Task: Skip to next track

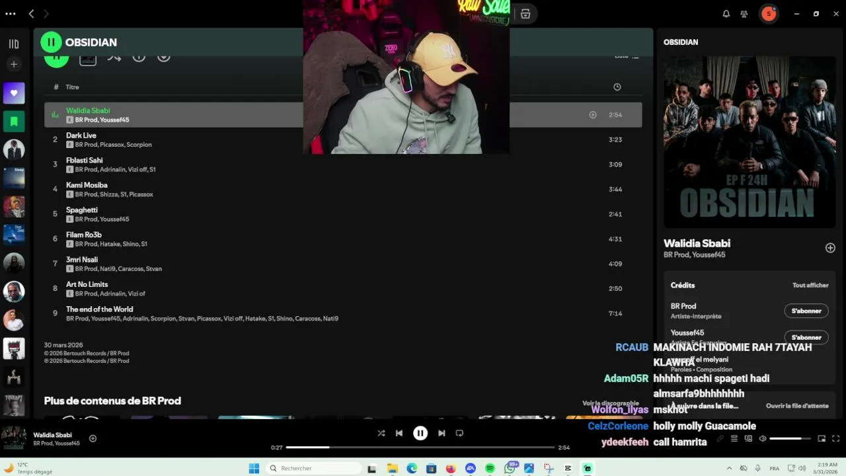Action: coord(442,434)
